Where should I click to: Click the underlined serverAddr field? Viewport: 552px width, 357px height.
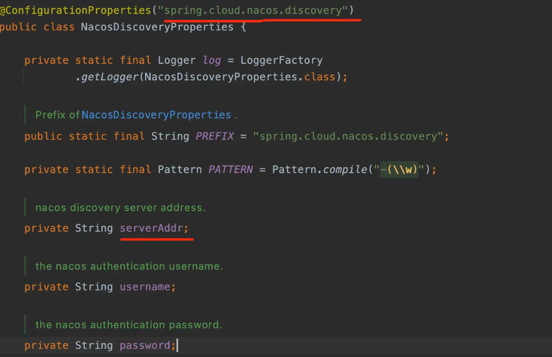click(152, 228)
